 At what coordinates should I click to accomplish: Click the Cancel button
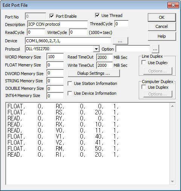[162, 26]
